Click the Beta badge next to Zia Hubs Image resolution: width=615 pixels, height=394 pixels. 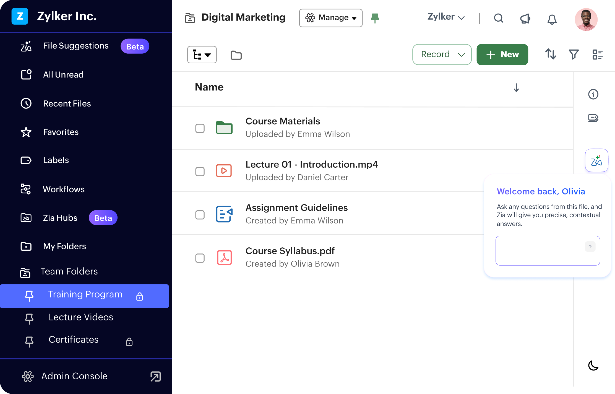103,218
